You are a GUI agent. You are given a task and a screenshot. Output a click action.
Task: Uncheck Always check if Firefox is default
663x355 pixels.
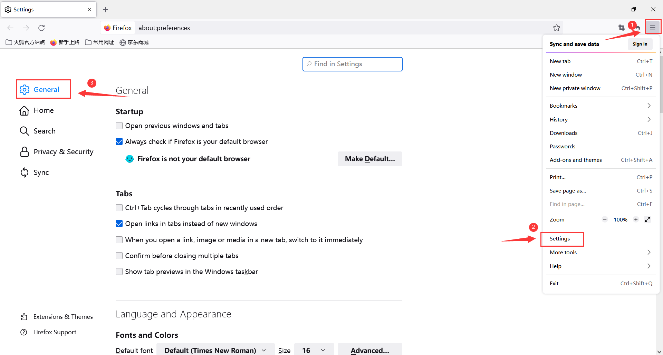coord(119,141)
